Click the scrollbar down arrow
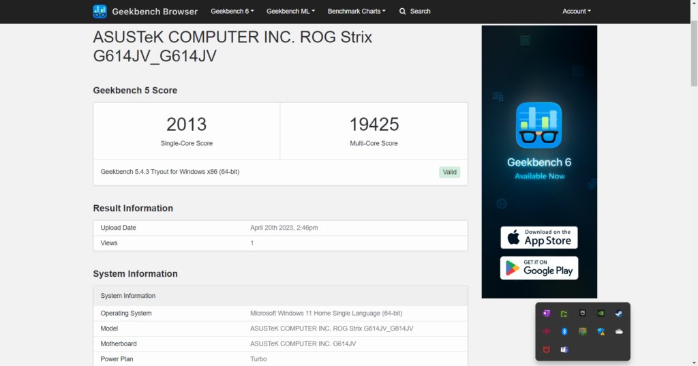 point(694,363)
